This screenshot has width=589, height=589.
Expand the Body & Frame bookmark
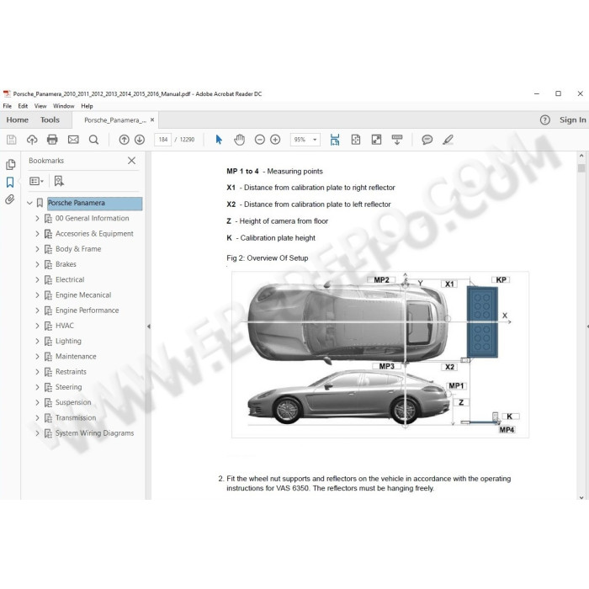37,249
